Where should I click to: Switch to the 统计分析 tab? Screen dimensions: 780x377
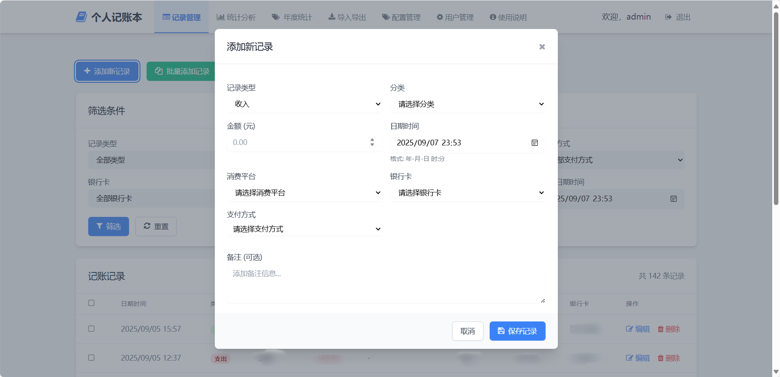tap(236, 18)
